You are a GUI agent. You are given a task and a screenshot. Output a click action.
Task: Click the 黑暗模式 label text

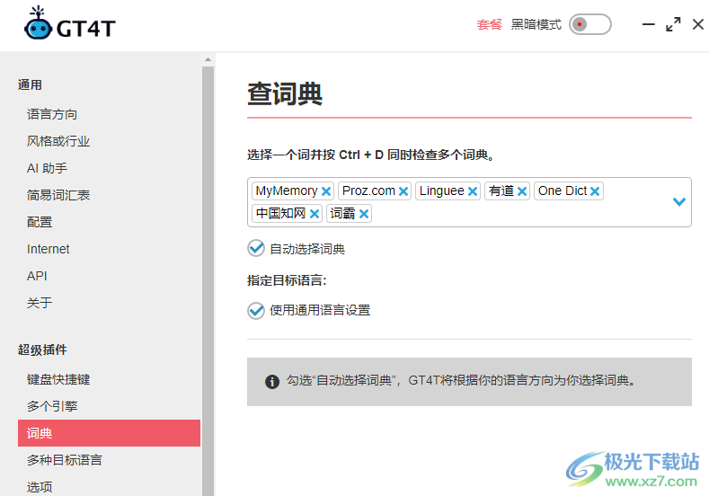pyautogui.click(x=536, y=24)
